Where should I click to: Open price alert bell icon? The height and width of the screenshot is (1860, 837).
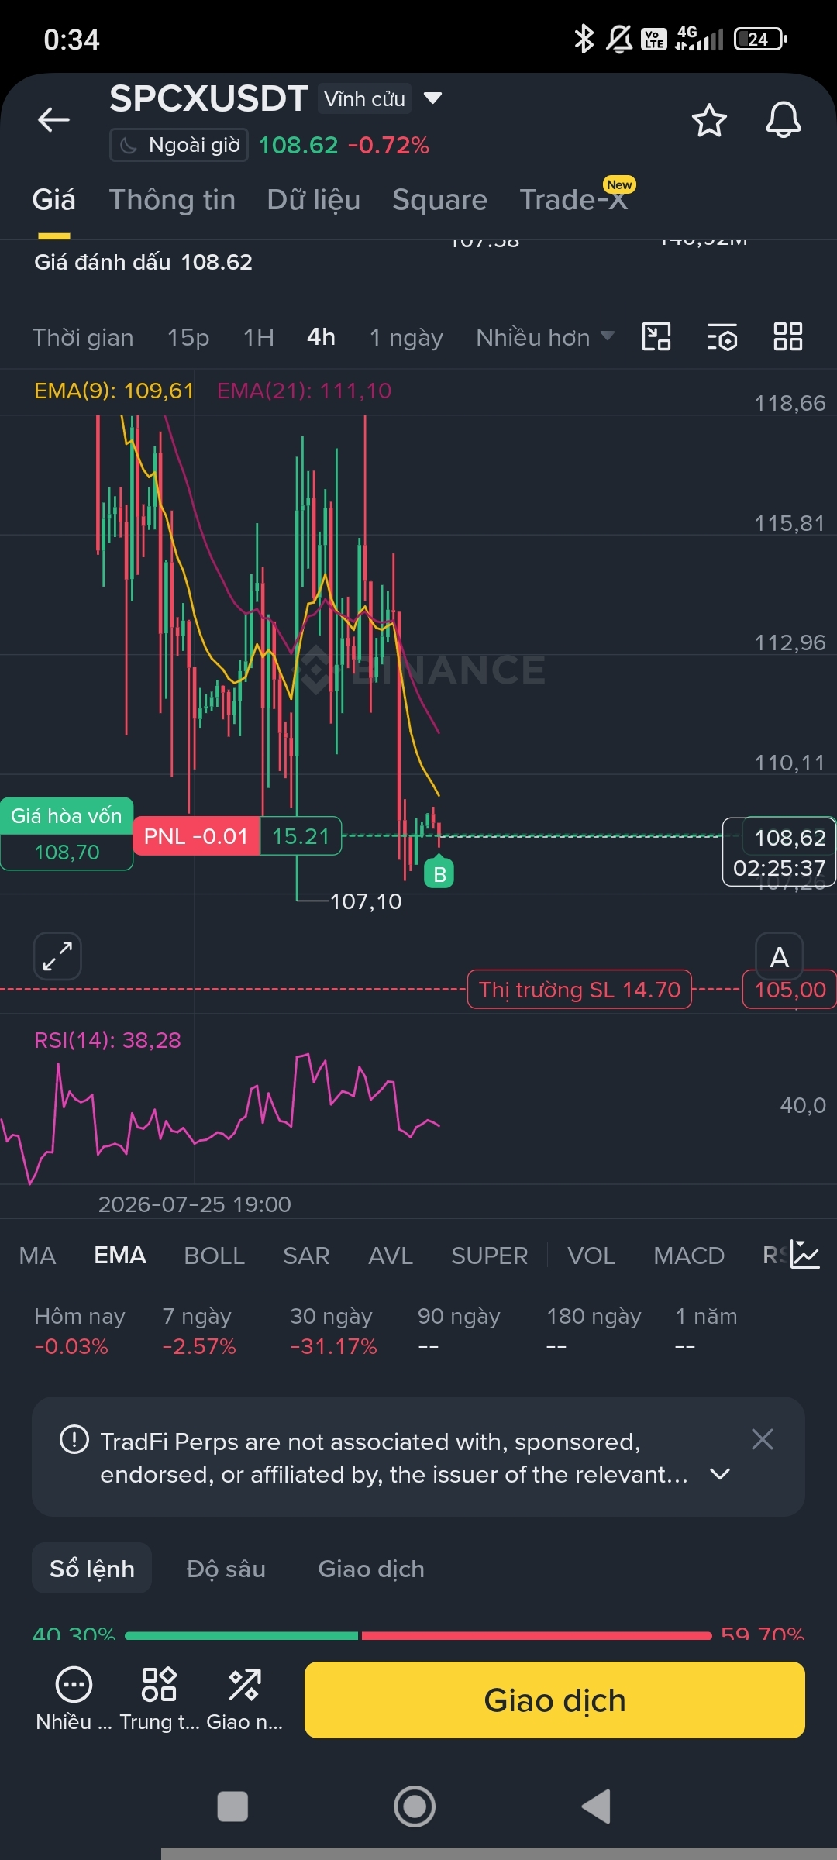click(784, 120)
